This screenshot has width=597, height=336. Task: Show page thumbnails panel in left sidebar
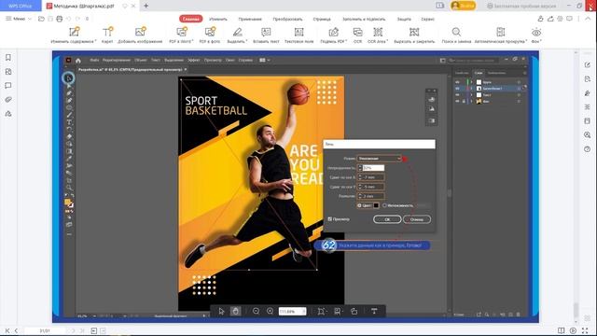[x=8, y=72]
